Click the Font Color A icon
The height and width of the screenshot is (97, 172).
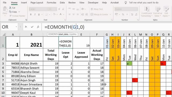click(x=60, y=14)
